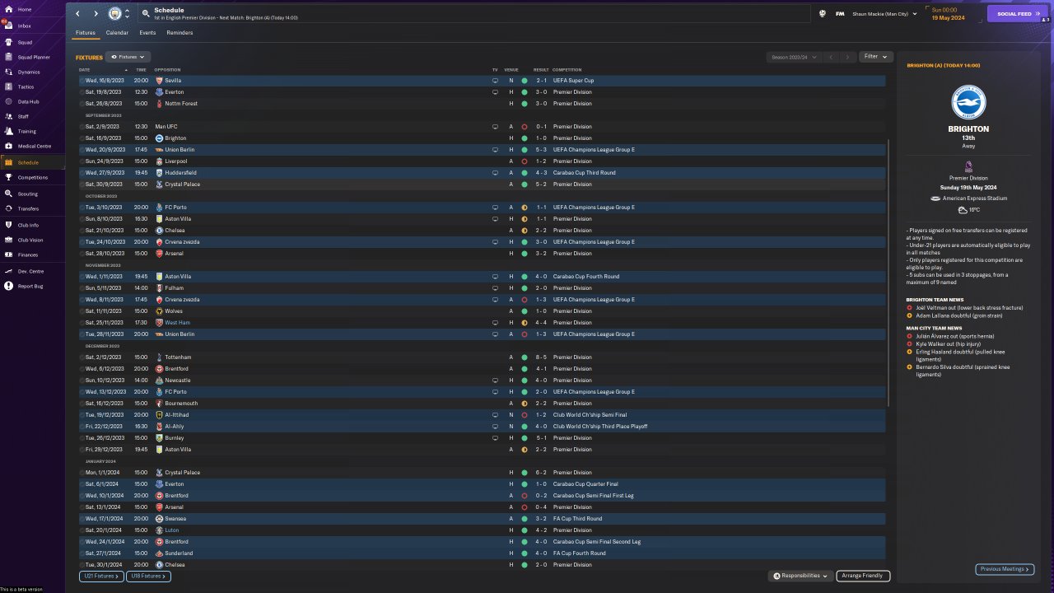Click the FM menu logo
This screenshot has width=1054, height=593.
coord(840,13)
